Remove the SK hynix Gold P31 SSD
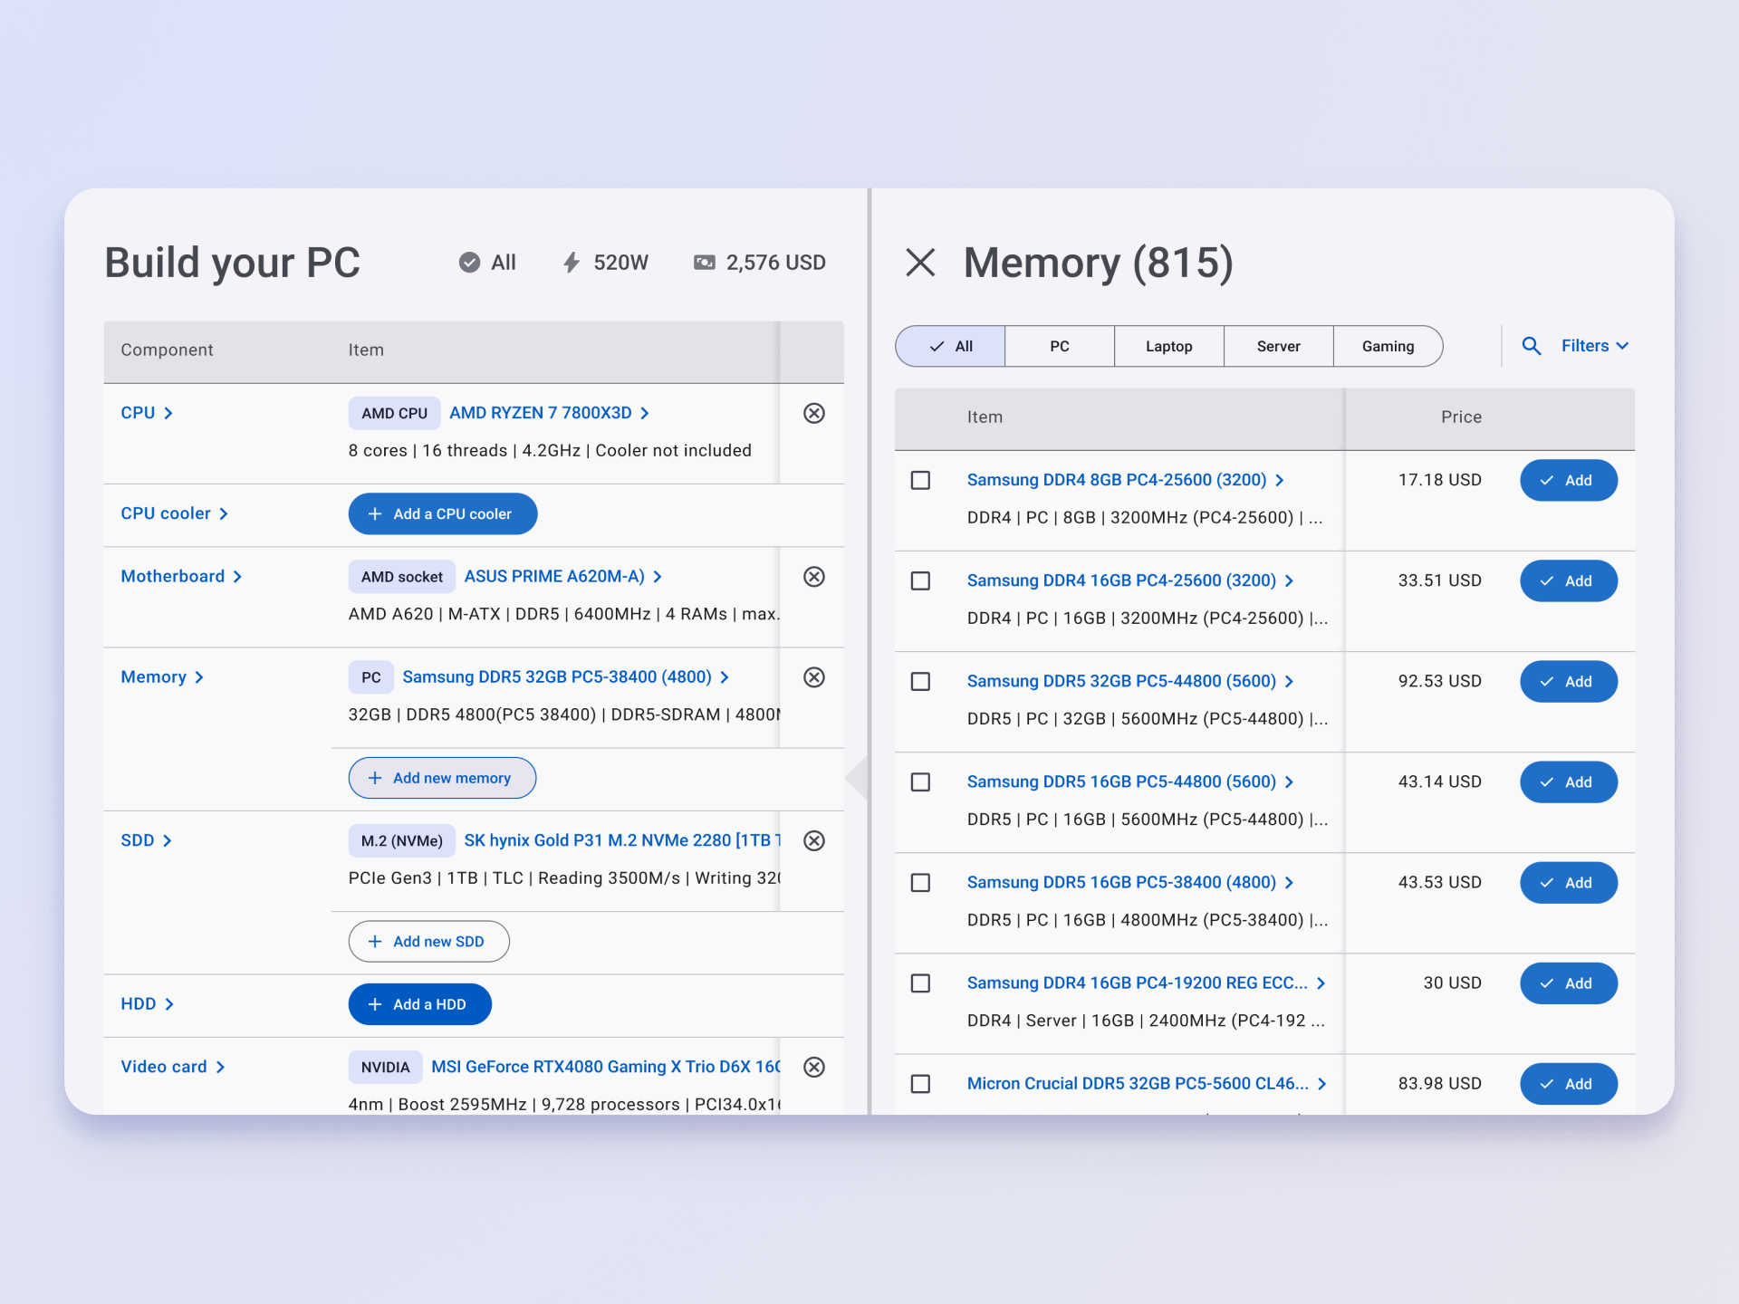 (x=813, y=840)
